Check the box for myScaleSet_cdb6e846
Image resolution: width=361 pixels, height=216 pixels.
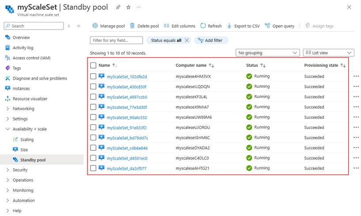(x=93, y=148)
